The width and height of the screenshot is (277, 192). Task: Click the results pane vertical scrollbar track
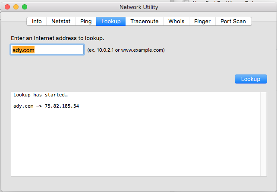point(264,133)
